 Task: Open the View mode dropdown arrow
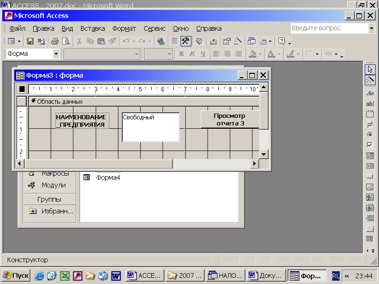(19, 41)
